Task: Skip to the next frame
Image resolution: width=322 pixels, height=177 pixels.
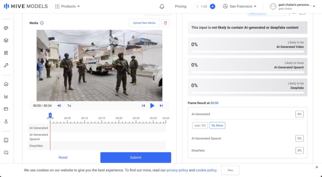Action: point(161,106)
